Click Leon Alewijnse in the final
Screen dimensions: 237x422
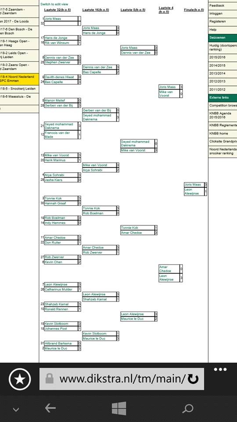[194, 191]
